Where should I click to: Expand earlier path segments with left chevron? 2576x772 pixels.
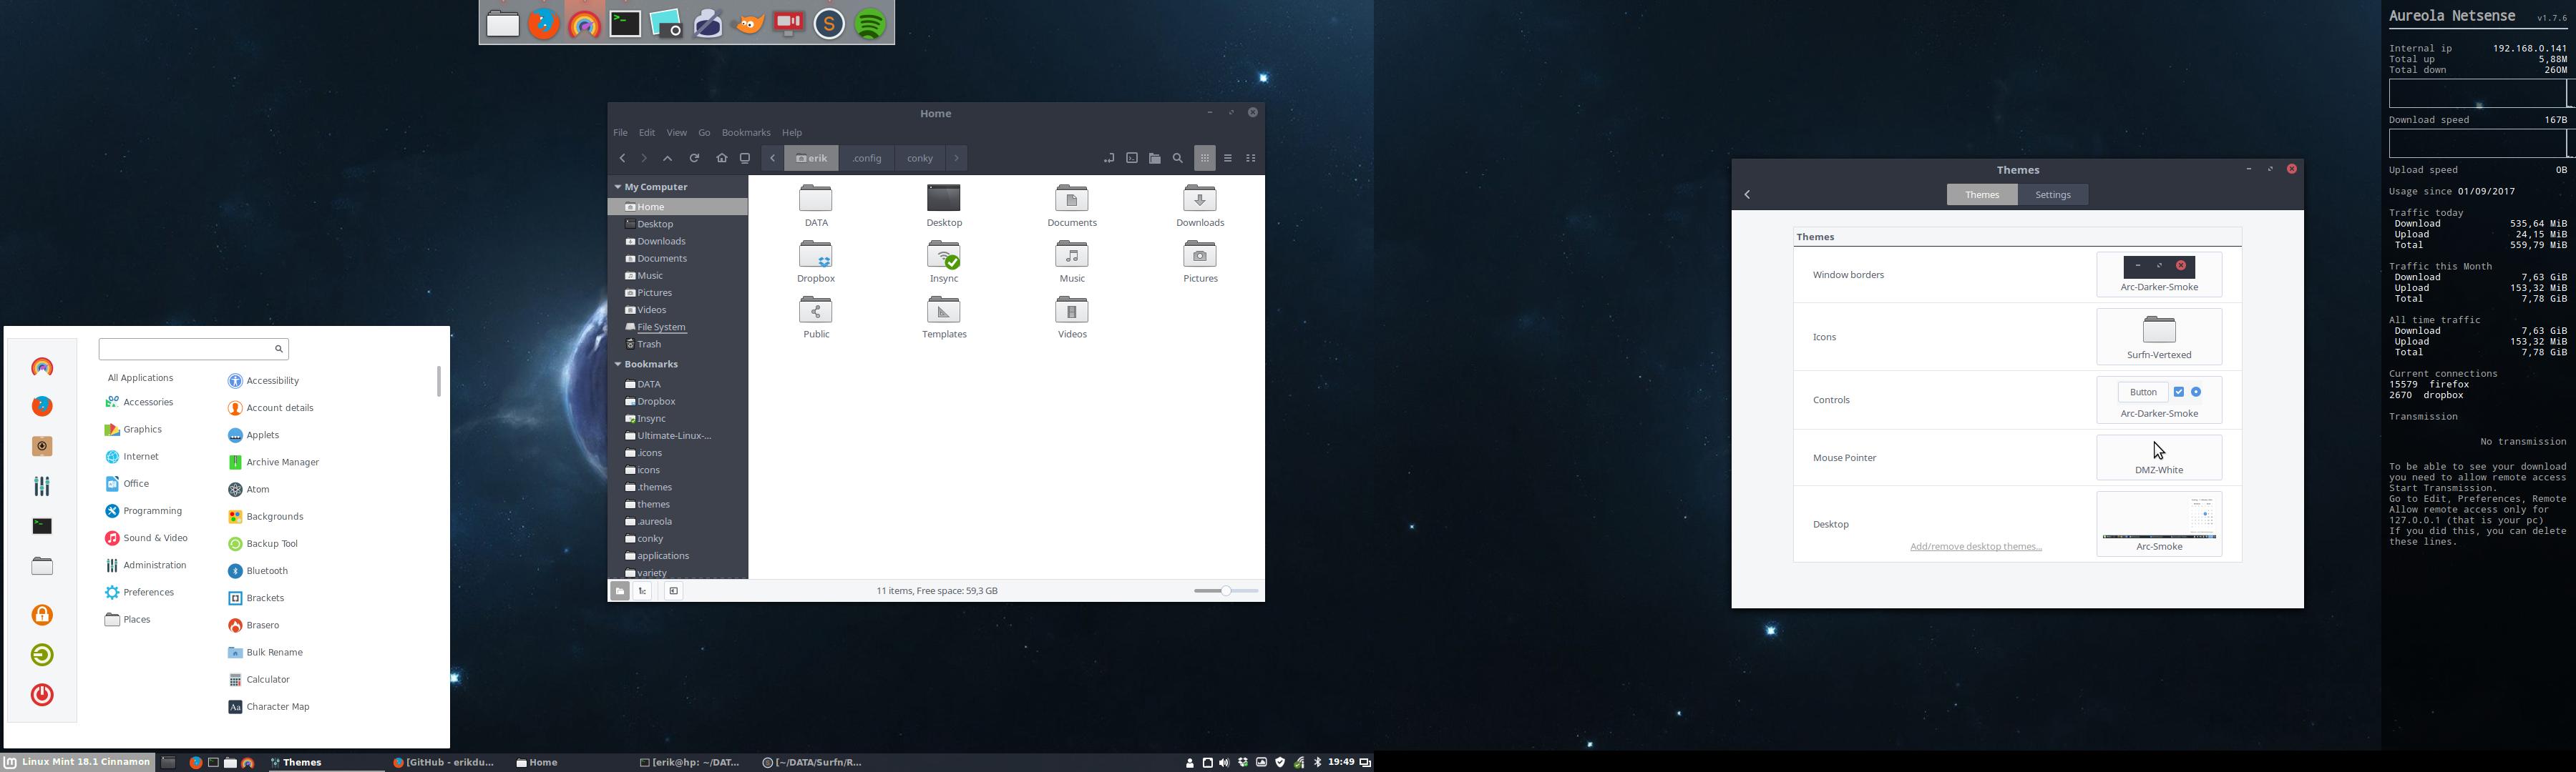coord(773,159)
